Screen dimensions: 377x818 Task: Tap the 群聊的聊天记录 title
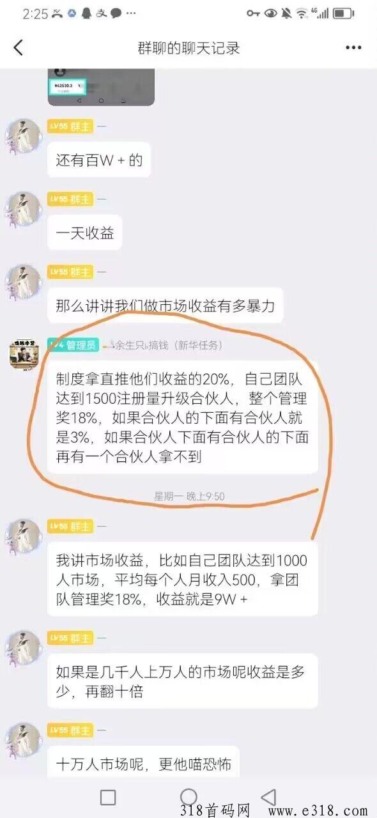pos(188,48)
